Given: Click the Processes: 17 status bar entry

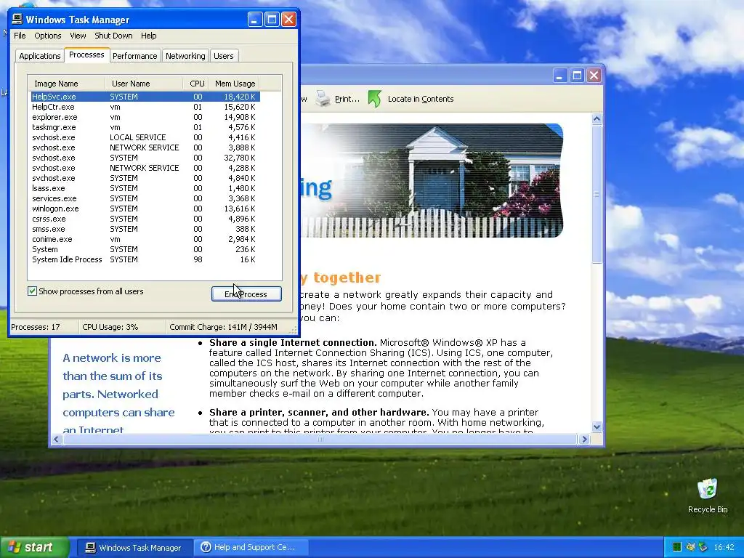Looking at the screenshot, I should click(x=44, y=327).
